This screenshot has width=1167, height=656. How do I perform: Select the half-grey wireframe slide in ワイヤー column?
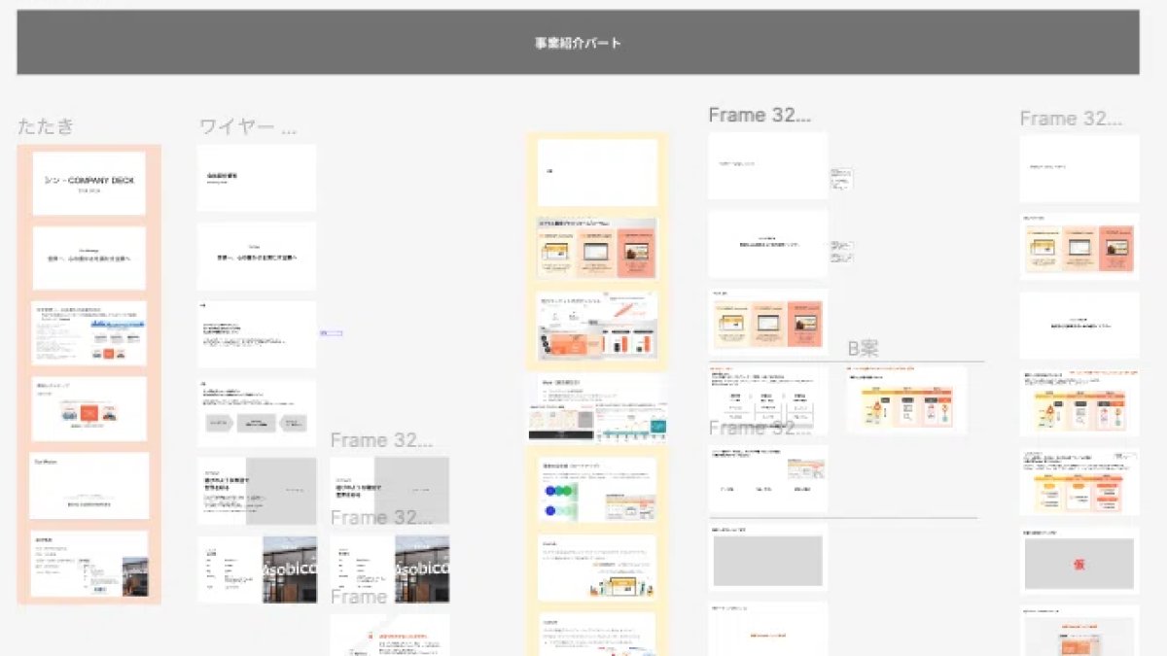point(257,491)
